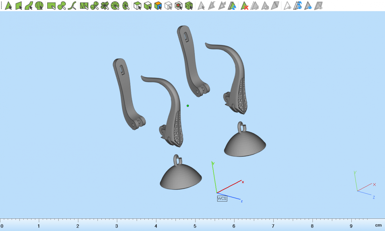
Task: Select the Mark Surface tool icon
Action: click(29, 5)
